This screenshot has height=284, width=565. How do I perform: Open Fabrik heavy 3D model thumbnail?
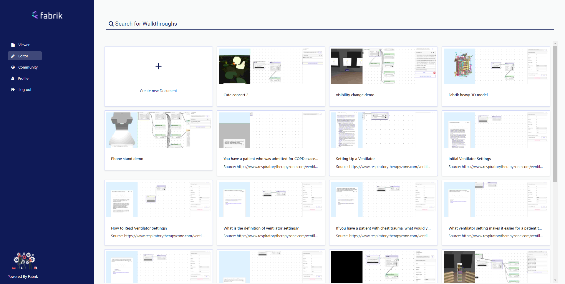coord(496,66)
